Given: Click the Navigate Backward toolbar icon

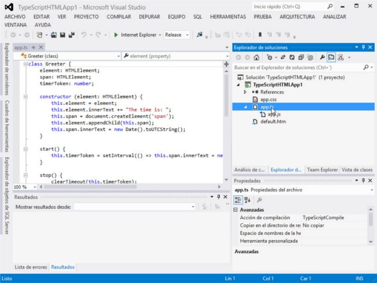Looking at the screenshot, I should [x=13, y=35].
